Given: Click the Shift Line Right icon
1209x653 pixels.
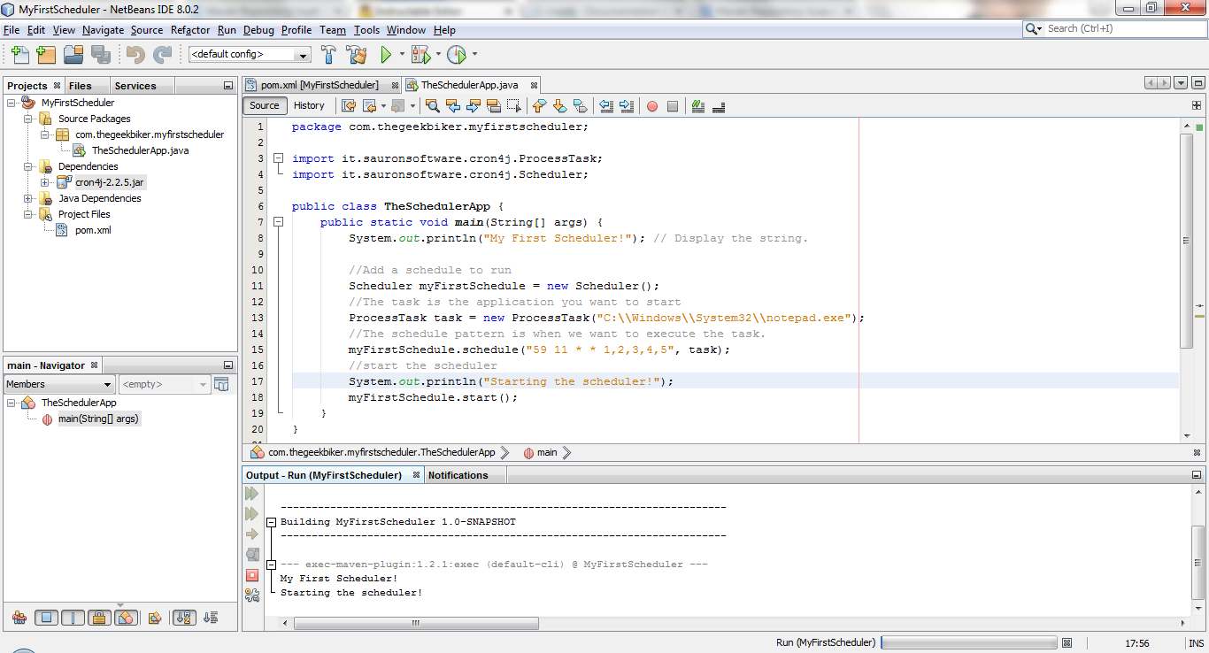Looking at the screenshot, I should click(627, 106).
